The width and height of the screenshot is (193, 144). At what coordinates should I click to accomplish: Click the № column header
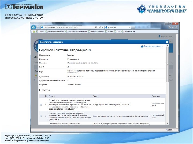pyautogui.click(x=46, y=96)
